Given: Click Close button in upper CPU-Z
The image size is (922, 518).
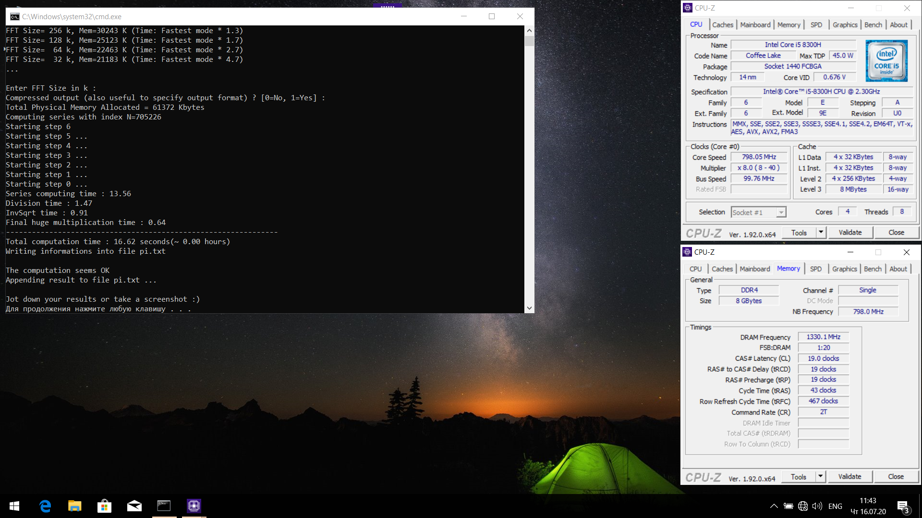Looking at the screenshot, I should tap(896, 233).
